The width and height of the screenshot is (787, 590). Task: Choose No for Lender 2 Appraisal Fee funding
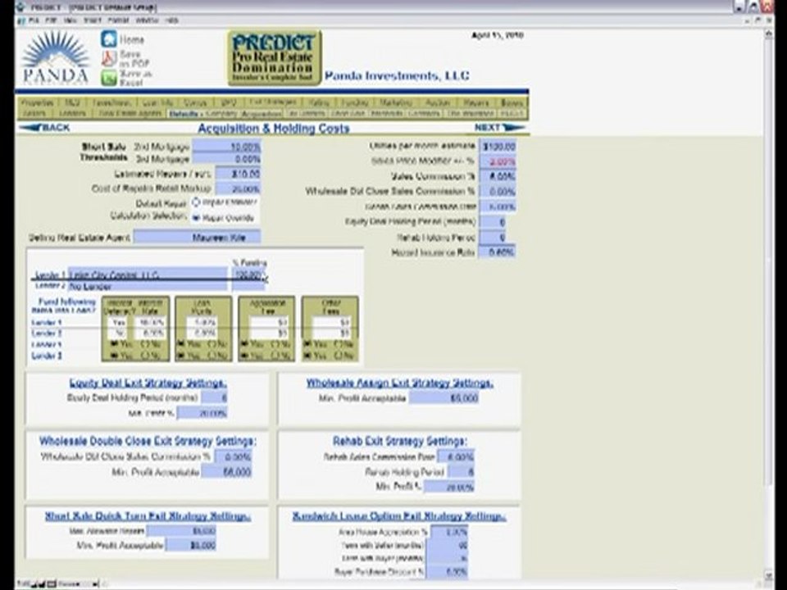275,356
